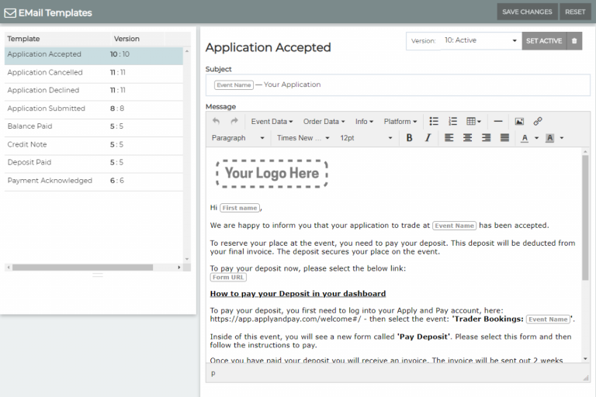This screenshot has width=596, height=397.
Task: Insert a horizontal line
Action: tap(497, 122)
